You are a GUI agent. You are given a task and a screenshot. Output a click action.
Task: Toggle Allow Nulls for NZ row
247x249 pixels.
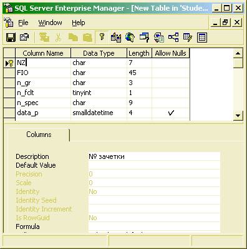tap(171, 63)
